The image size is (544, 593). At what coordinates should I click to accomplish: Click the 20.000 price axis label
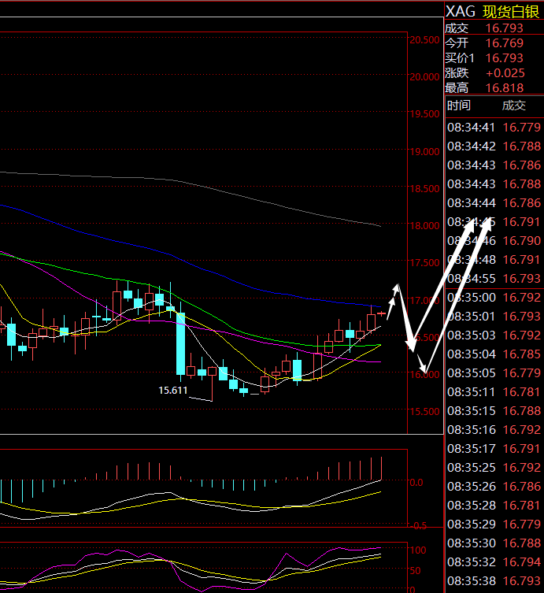pyautogui.click(x=424, y=77)
